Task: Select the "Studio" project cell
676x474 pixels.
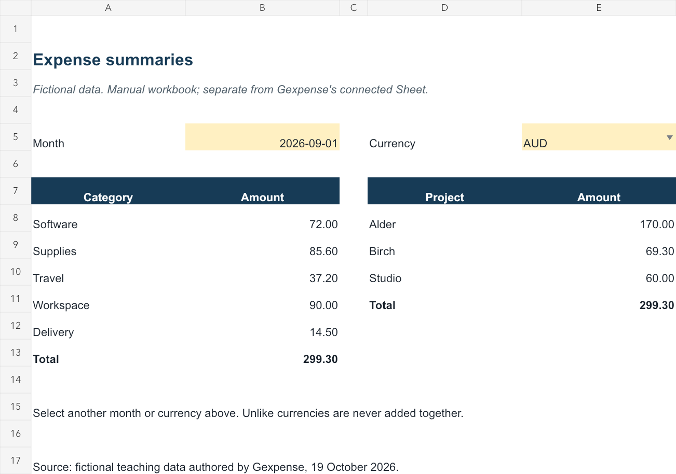Action: coord(444,272)
